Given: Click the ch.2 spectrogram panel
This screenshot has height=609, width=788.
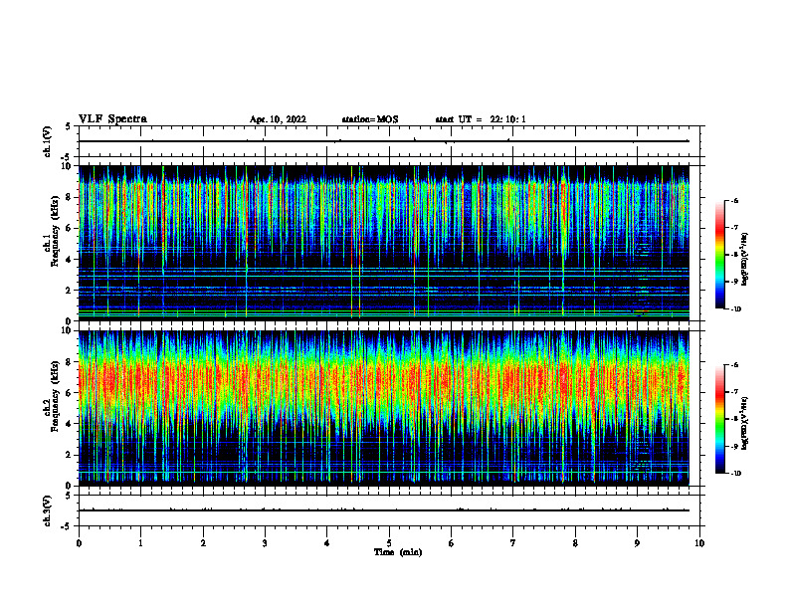Looking at the screenshot, I should 383,408.
